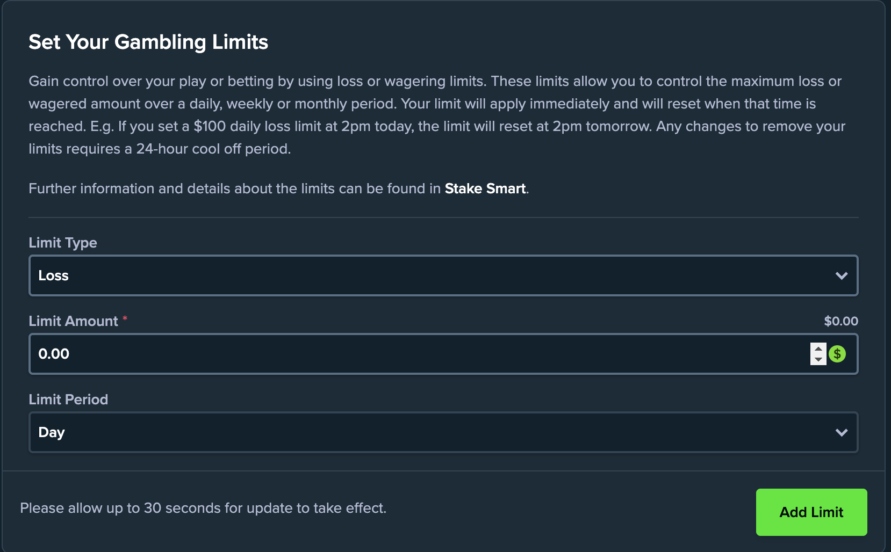
Task: Click the $0.00 value displayed above the input
Action: click(841, 321)
